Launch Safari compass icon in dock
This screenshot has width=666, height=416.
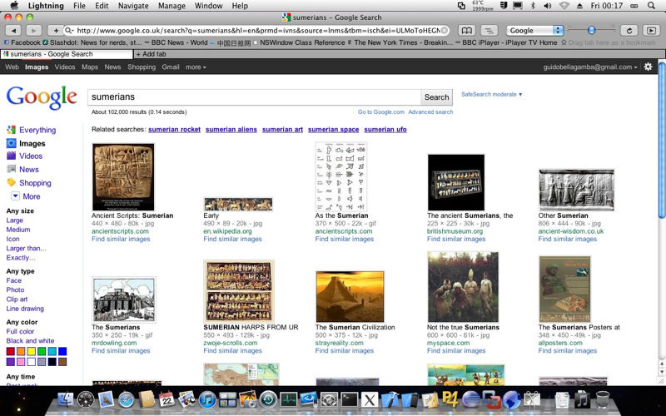127,400
